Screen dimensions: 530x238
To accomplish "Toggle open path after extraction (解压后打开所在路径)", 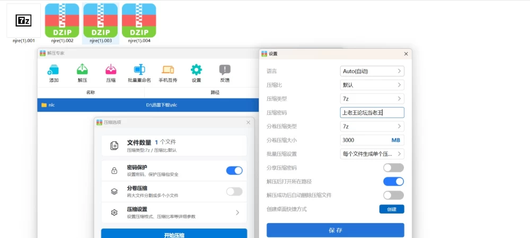I will click(x=393, y=181).
